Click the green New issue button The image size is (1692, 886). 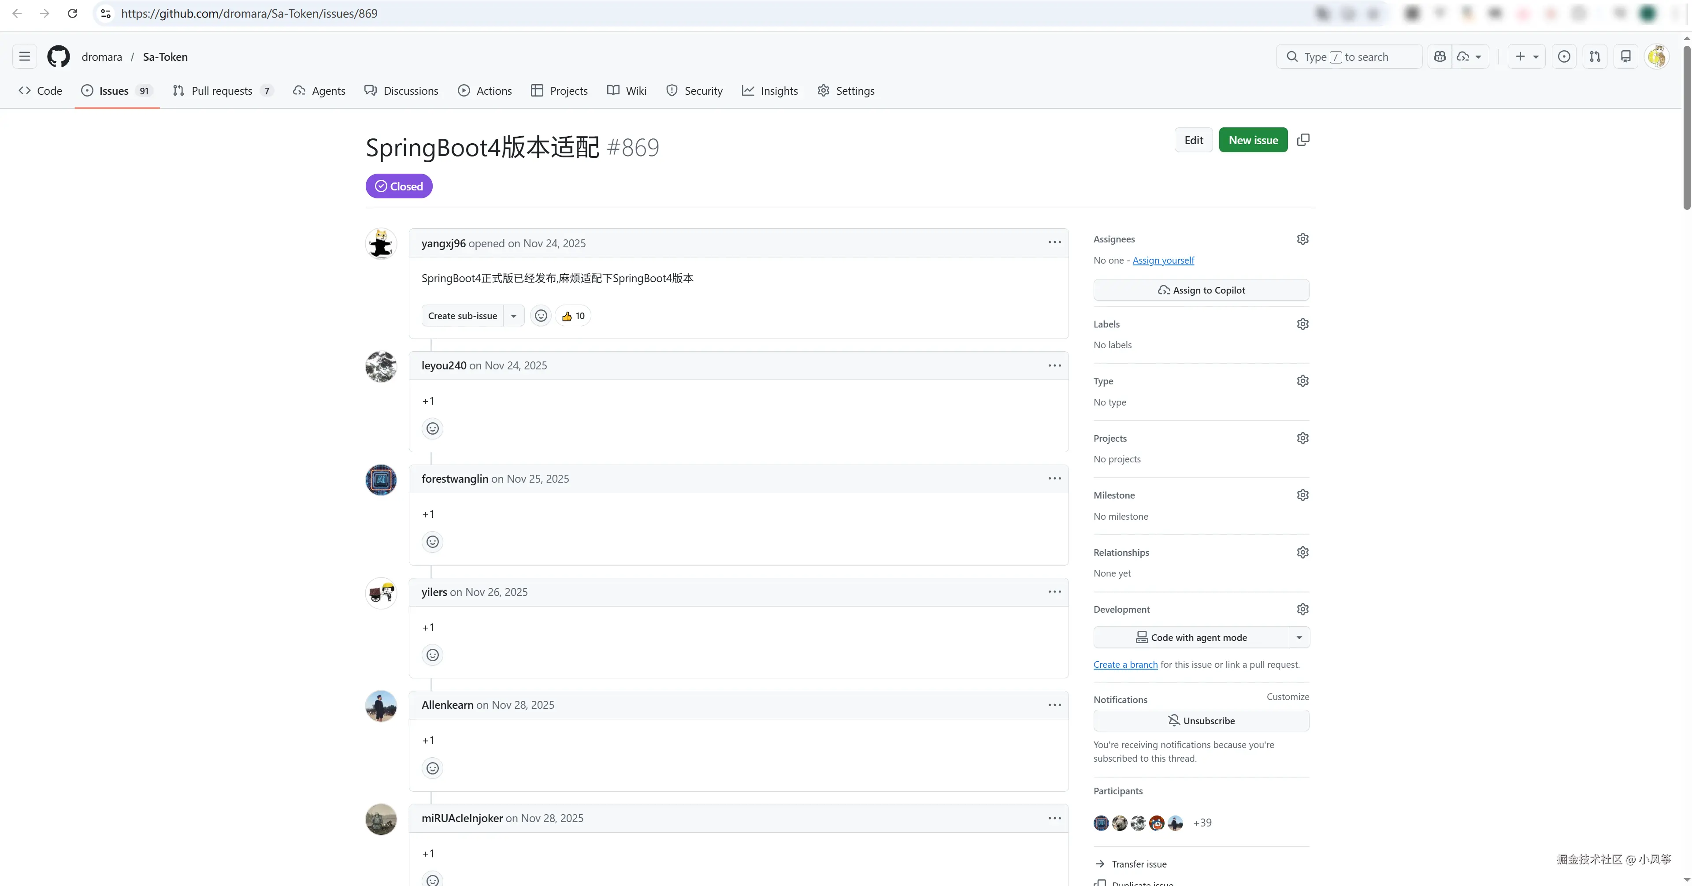point(1253,140)
